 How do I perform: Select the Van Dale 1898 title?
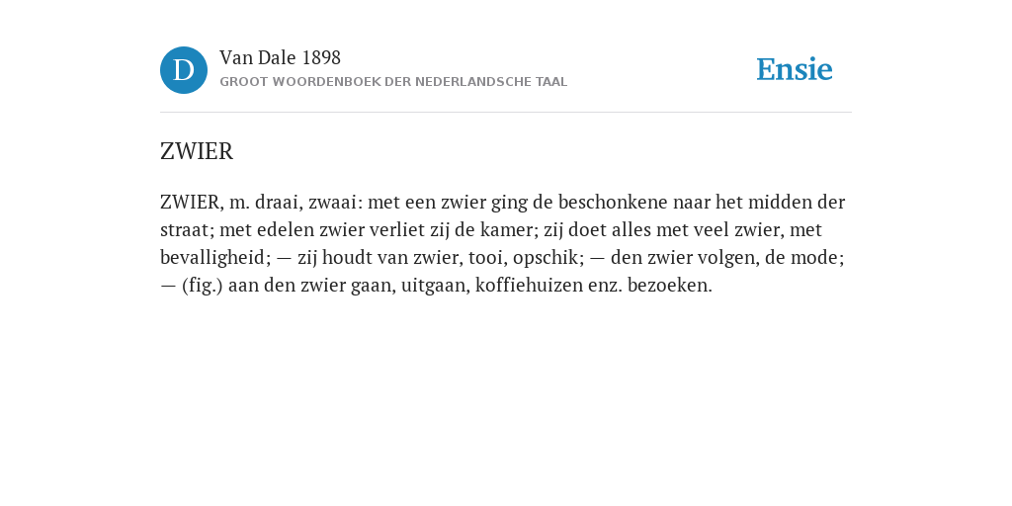point(280,58)
